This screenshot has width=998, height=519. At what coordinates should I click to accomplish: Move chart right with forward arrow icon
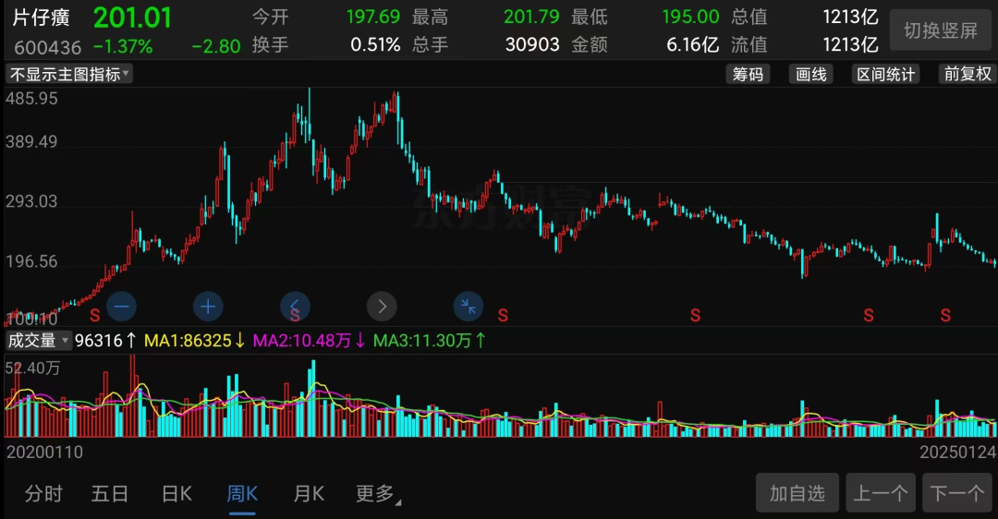tap(382, 308)
